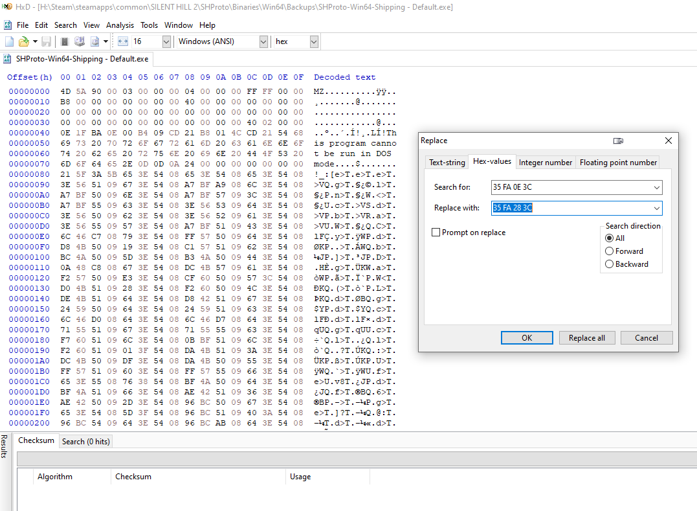Image resolution: width=697 pixels, height=511 pixels.
Task: Select the Backward search direction
Action: click(x=610, y=264)
